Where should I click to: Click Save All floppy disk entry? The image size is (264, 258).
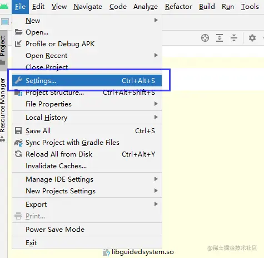[87, 131]
